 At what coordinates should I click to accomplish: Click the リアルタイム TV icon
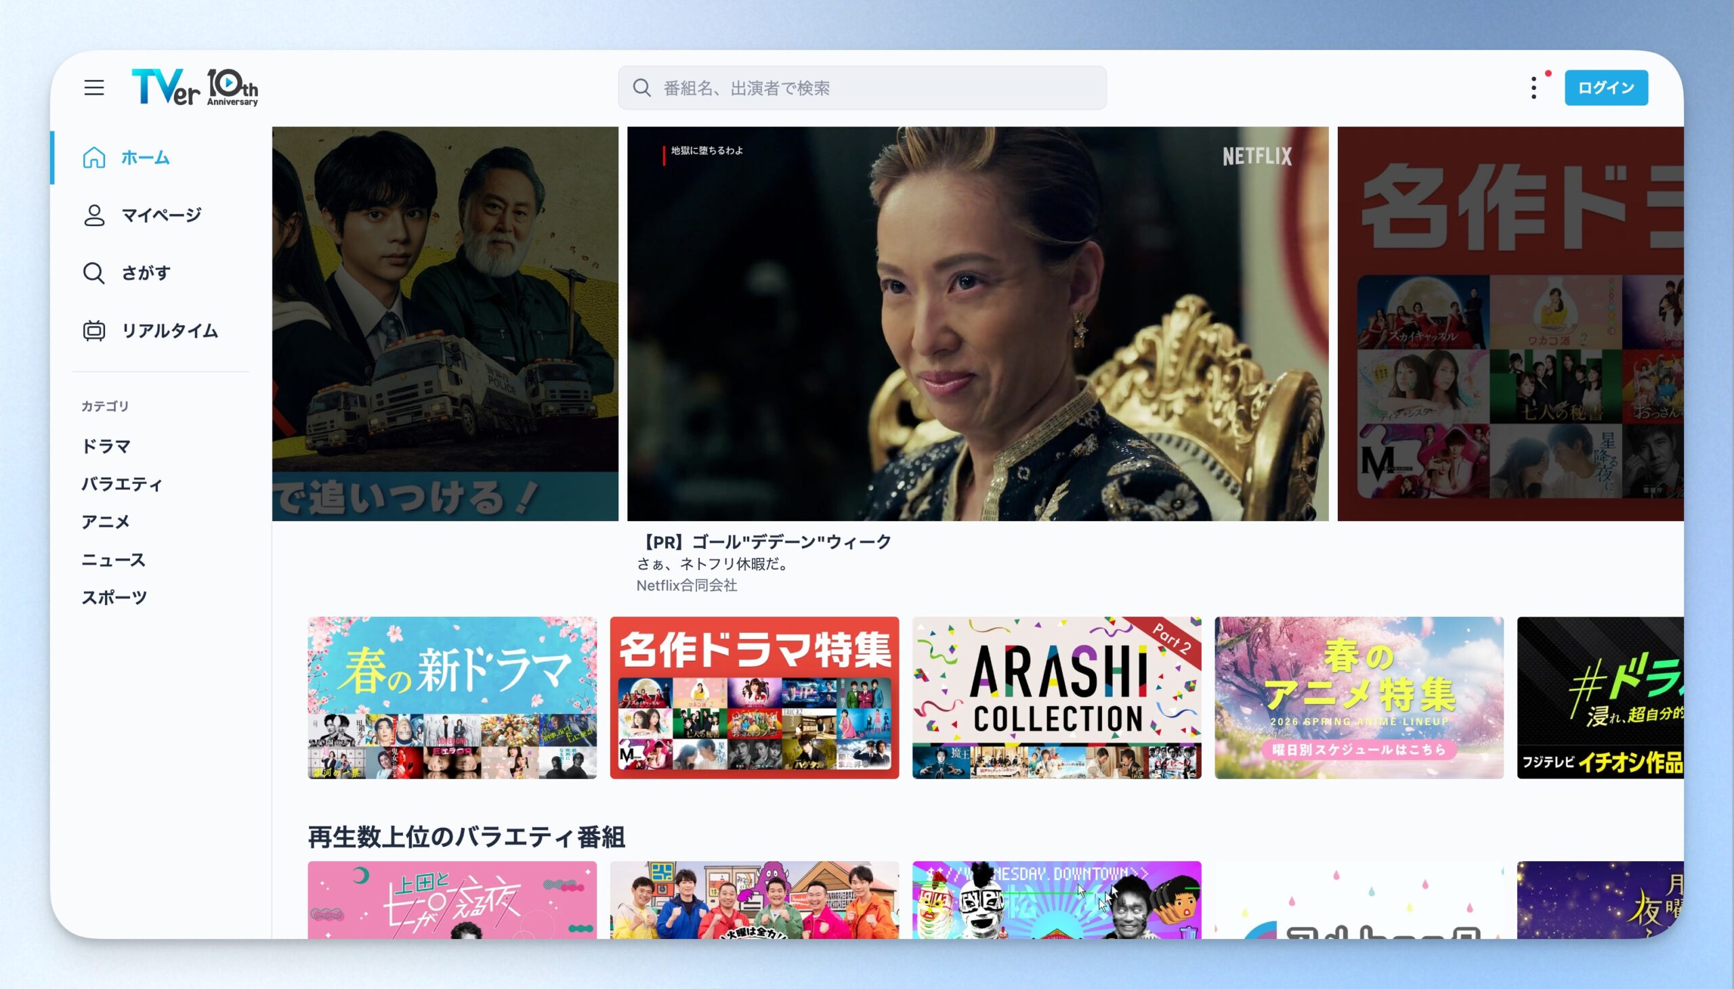tap(94, 331)
